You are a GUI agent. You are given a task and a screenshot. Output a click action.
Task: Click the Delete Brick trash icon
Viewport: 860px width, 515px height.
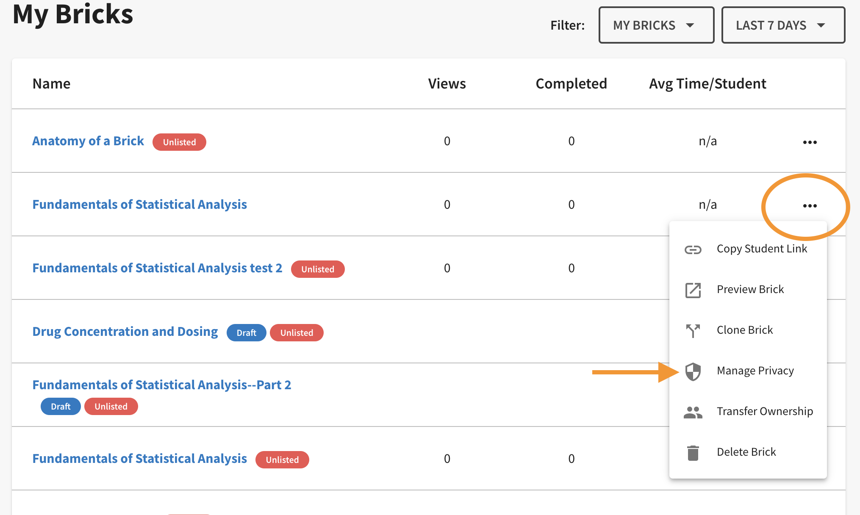693,453
